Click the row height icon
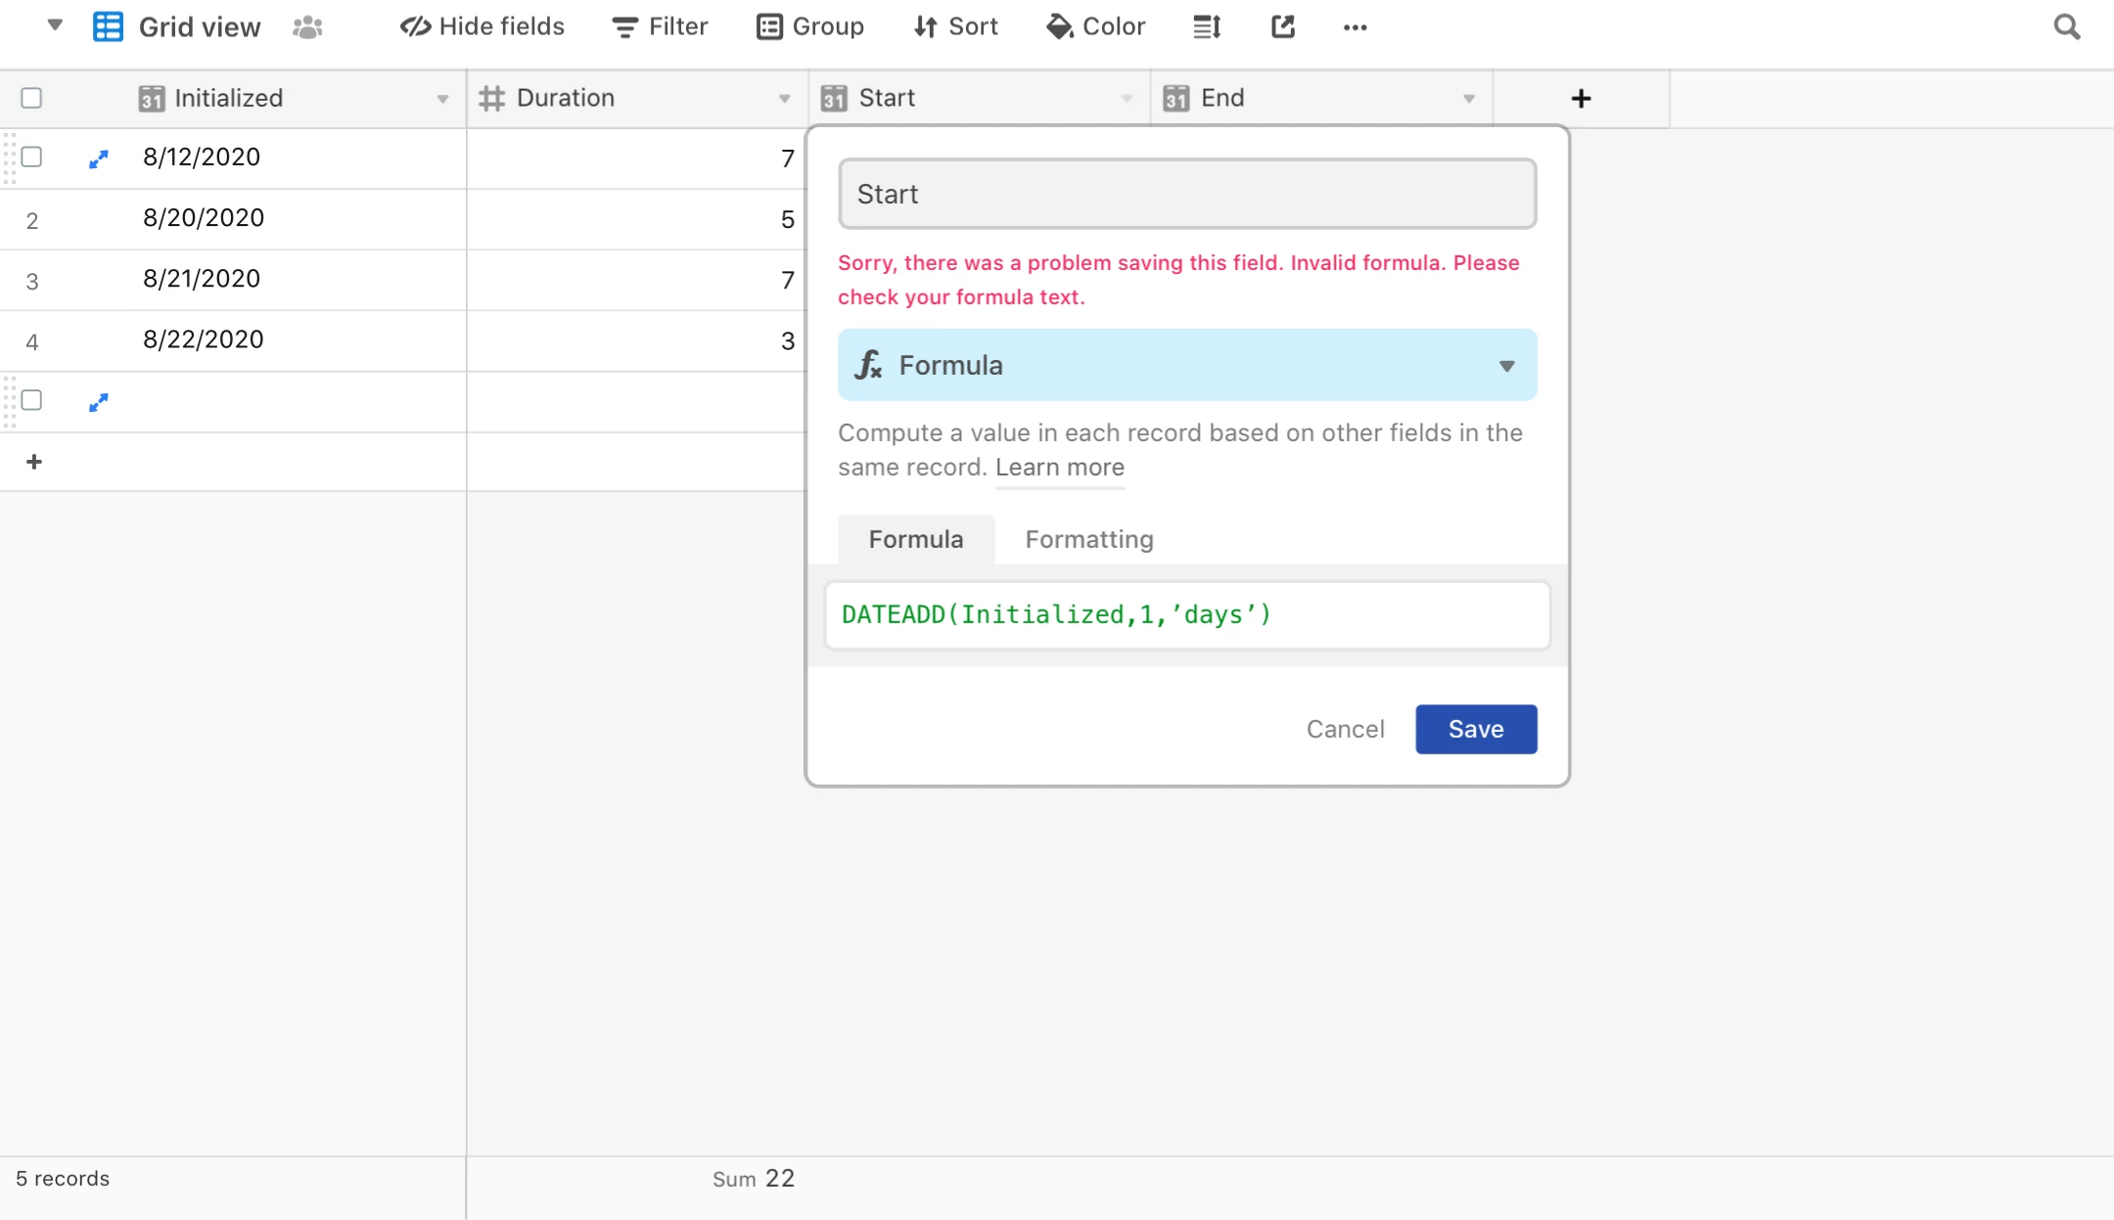The width and height of the screenshot is (2114, 1220). pos(1206,26)
